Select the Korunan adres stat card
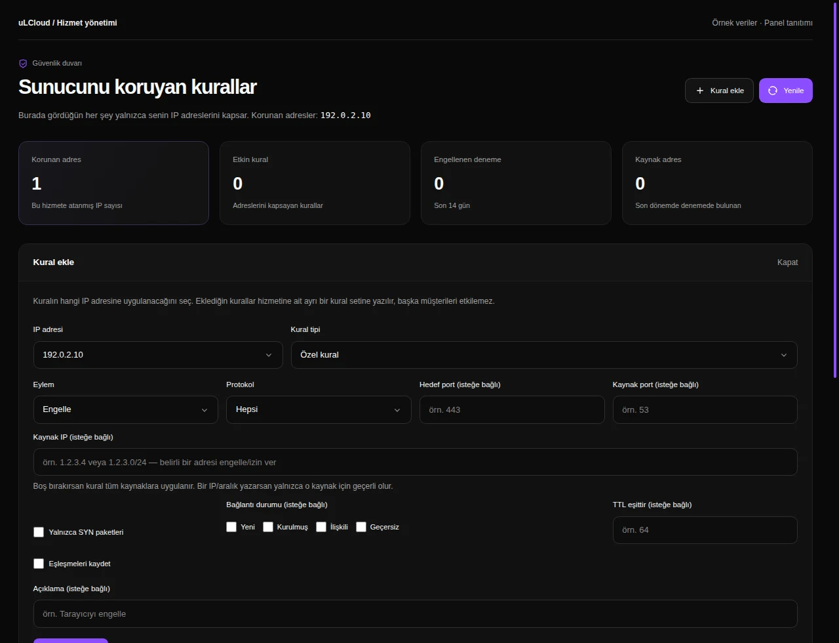Viewport: 839px width, 643px height. pos(113,183)
